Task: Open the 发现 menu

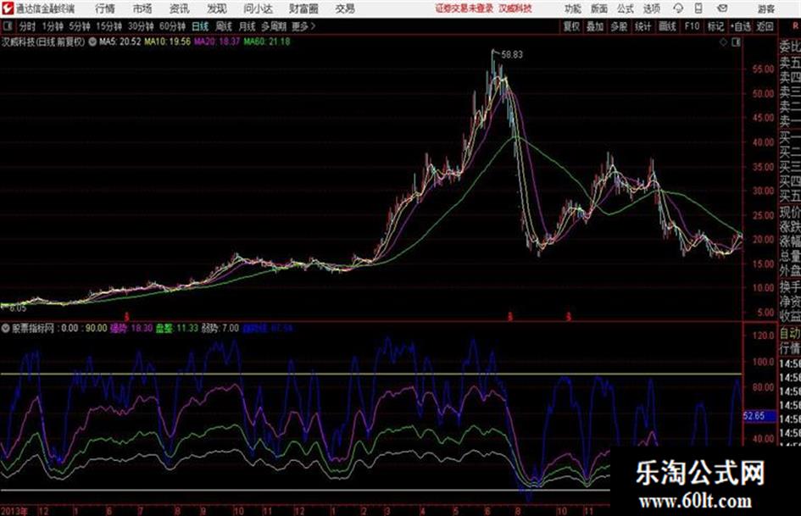Action: point(217,8)
